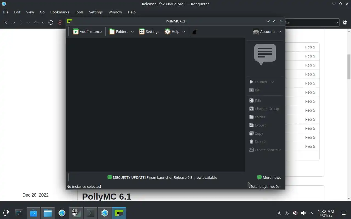351x219 pixels.
Task: Click the speaker volume tray icon
Action: pyautogui.click(x=303, y=213)
